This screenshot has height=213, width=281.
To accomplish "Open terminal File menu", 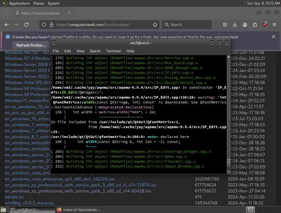I will pyautogui.click(x=56, y=51).
